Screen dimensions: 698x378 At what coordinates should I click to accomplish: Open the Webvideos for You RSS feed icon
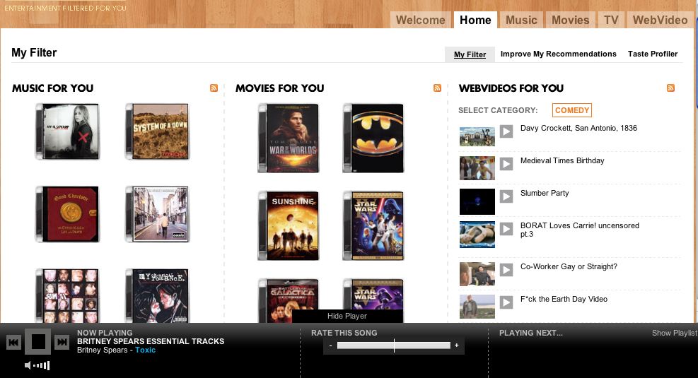click(670, 88)
